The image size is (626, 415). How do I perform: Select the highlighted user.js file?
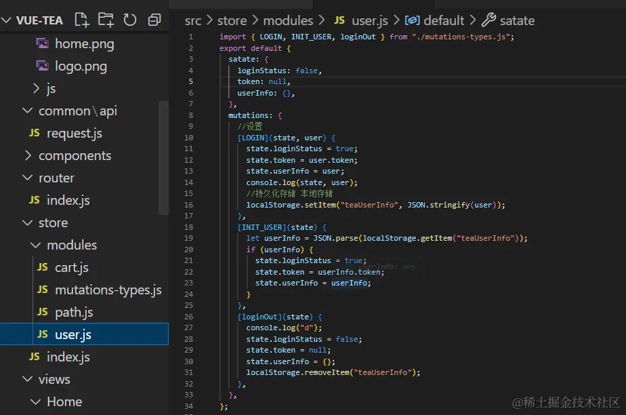(x=84, y=334)
